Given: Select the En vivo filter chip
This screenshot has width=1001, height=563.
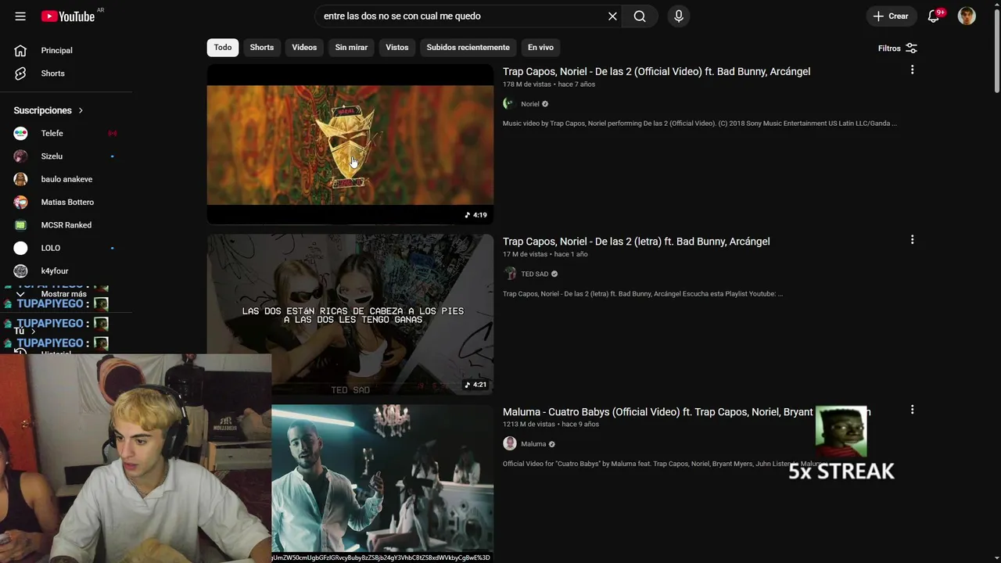Looking at the screenshot, I should coord(540,48).
